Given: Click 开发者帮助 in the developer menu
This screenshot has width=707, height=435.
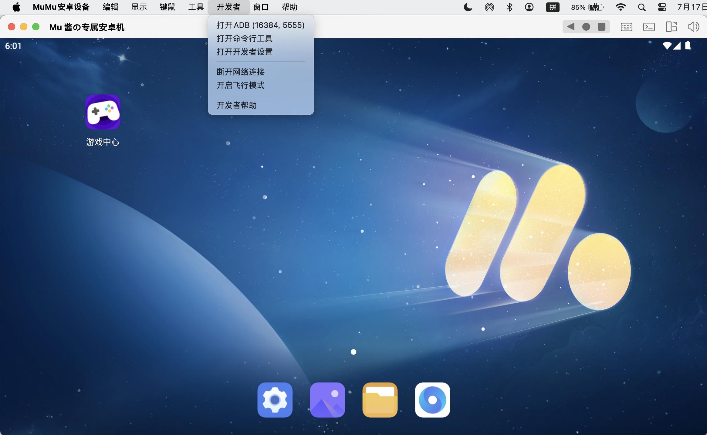Looking at the screenshot, I should pyautogui.click(x=236, y=105).
